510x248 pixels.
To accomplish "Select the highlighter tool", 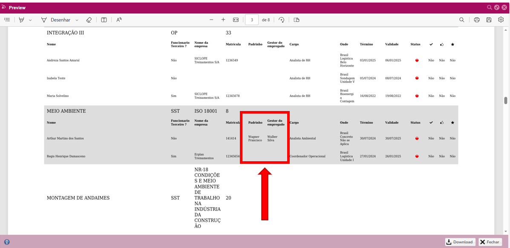I will pos(22,20).
